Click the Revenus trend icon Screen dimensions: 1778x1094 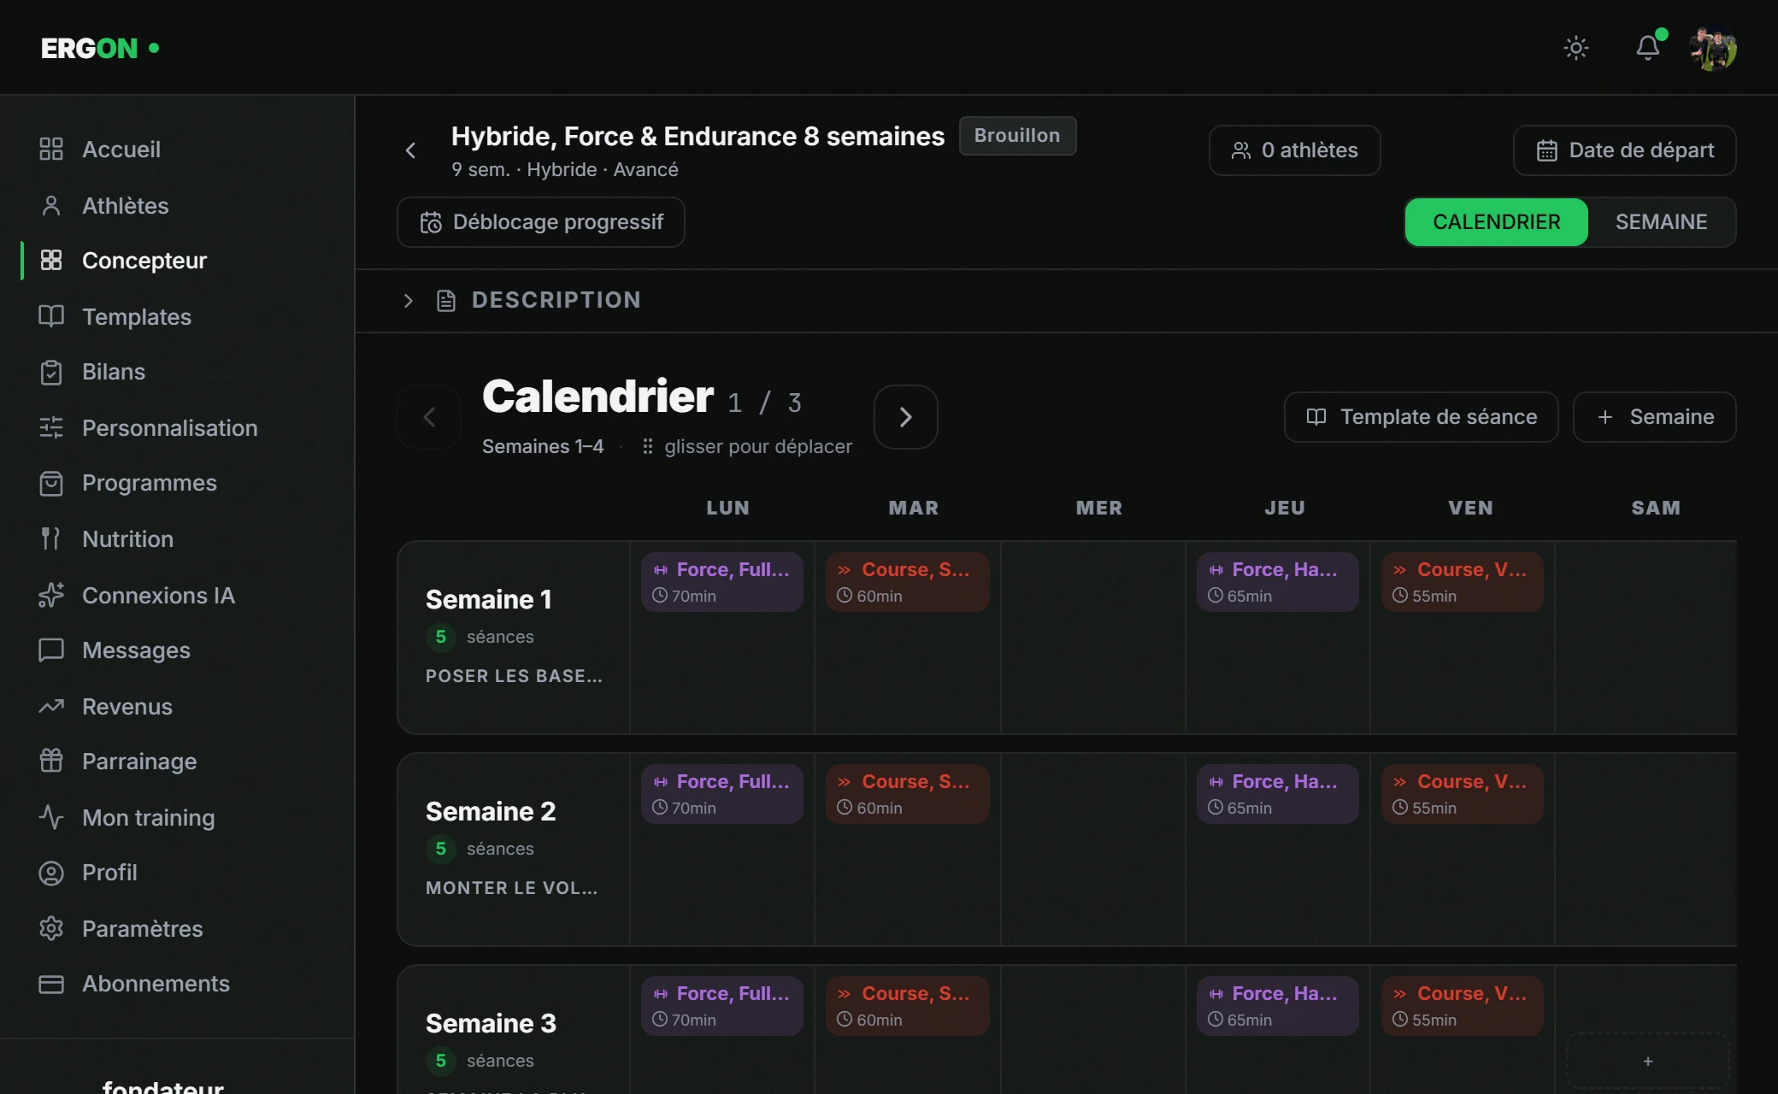point(51,706)
